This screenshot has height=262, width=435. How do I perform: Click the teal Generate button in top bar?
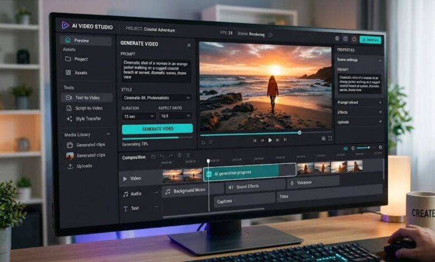tap(370, 40)
